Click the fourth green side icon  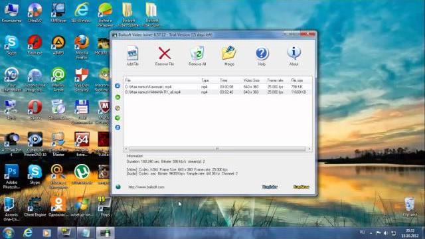(118, 118)
